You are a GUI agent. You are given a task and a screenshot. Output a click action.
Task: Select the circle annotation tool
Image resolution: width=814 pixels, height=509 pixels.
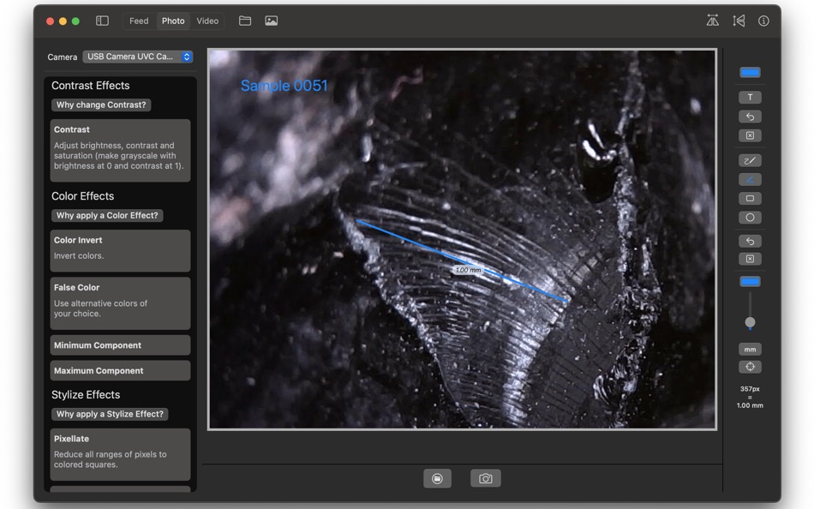750,217
